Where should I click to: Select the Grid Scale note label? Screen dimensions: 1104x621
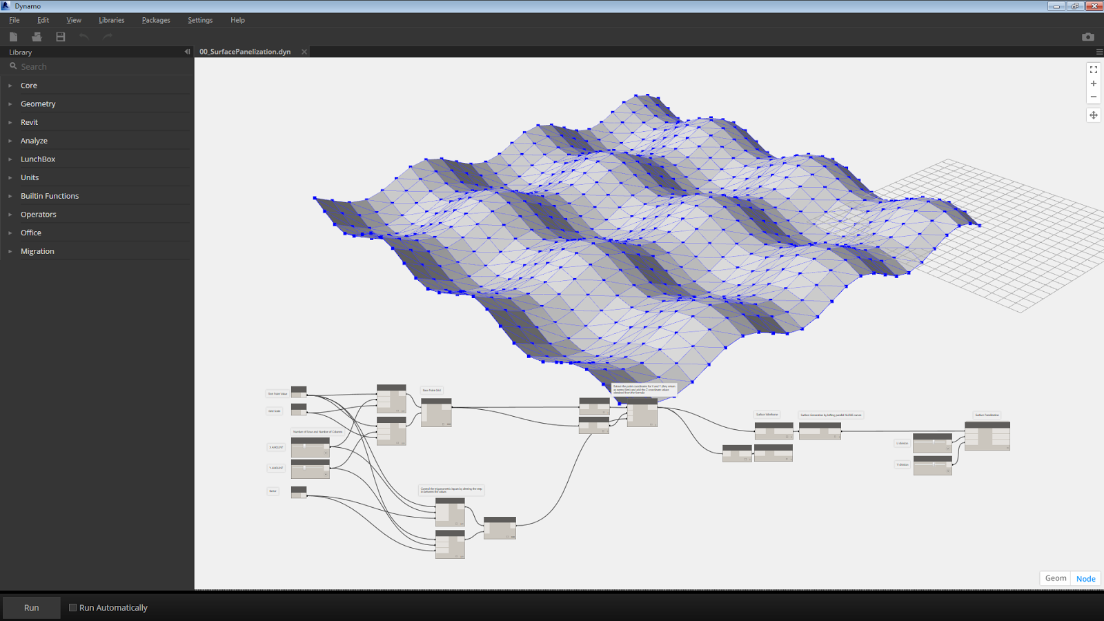pyautogui.click(x=275, y=411)
